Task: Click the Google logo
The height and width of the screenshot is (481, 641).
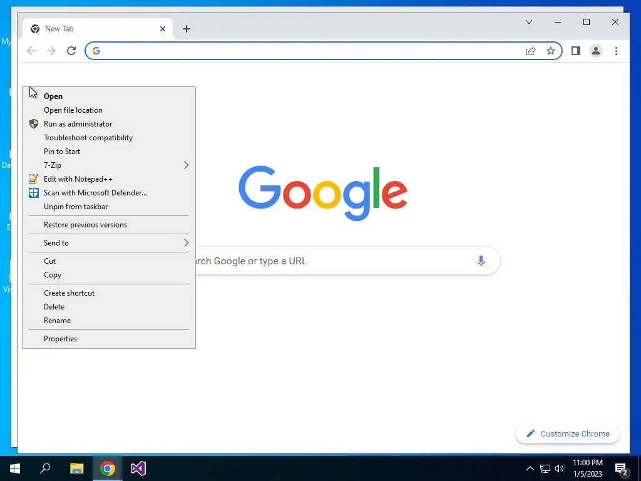Action: click(323, 193)
